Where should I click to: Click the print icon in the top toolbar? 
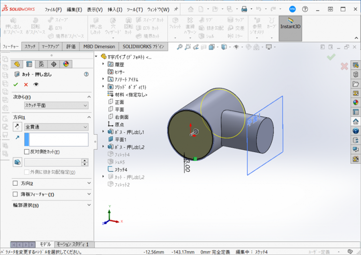click(x=244, y=9)
